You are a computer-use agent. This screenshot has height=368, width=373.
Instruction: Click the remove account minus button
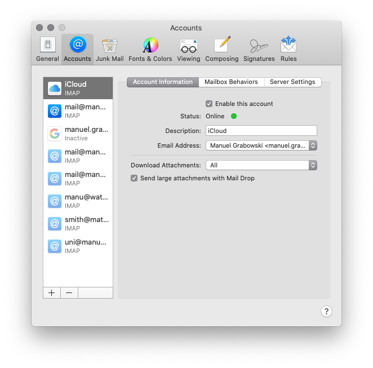[x=69, y=293]
